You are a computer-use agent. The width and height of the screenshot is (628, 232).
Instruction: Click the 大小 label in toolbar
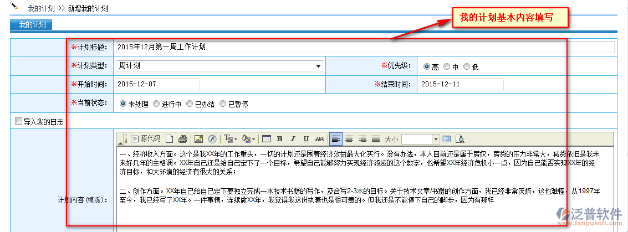(x=391, y=139)
